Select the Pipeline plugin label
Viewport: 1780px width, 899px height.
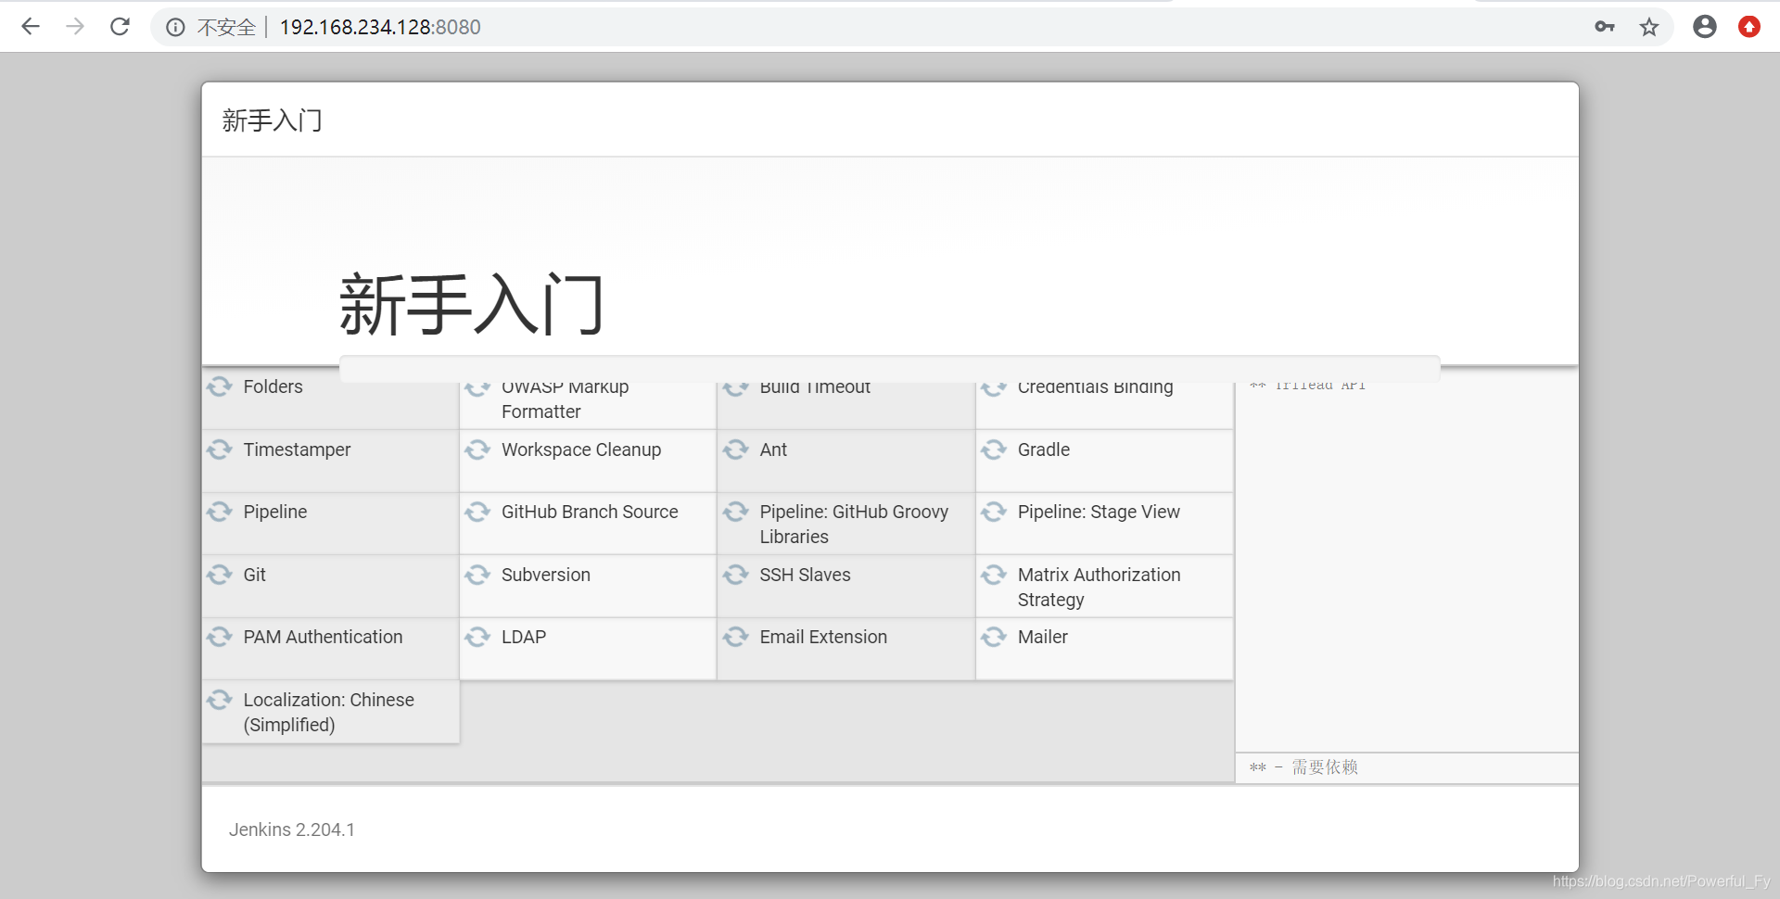(x=275, y=512)
